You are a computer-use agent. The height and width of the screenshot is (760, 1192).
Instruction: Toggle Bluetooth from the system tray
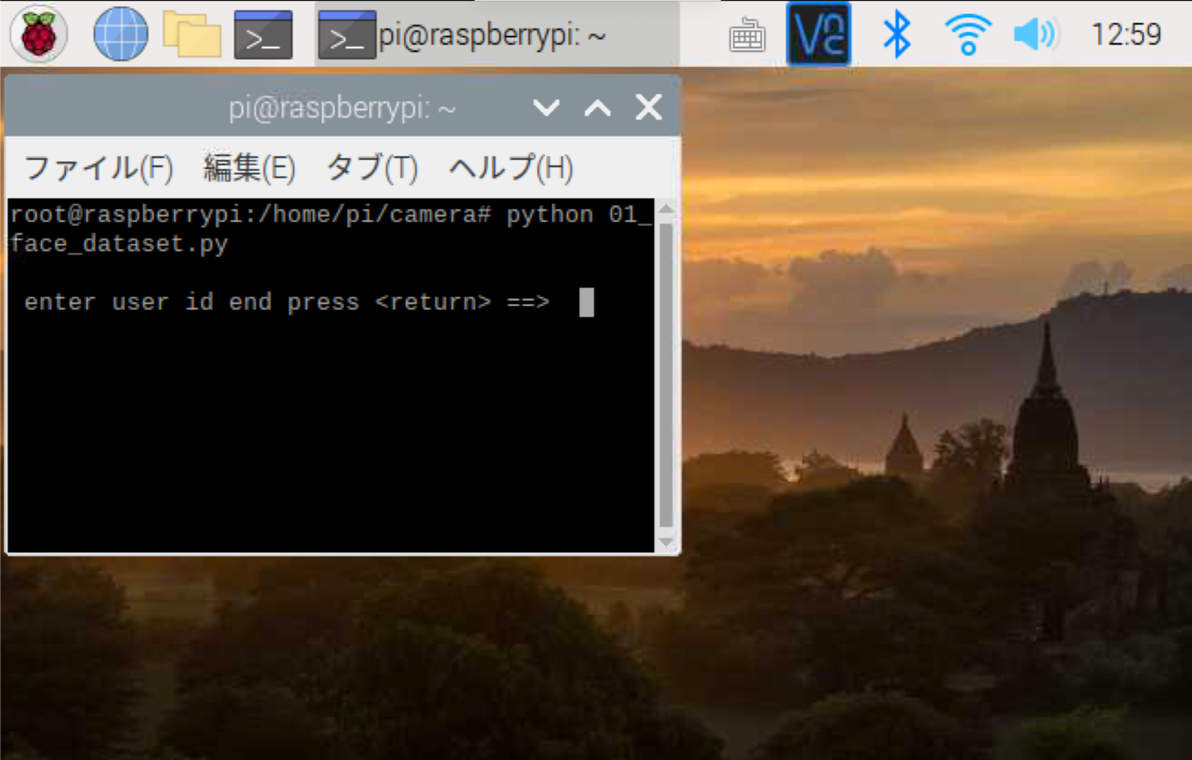point(898,34)
